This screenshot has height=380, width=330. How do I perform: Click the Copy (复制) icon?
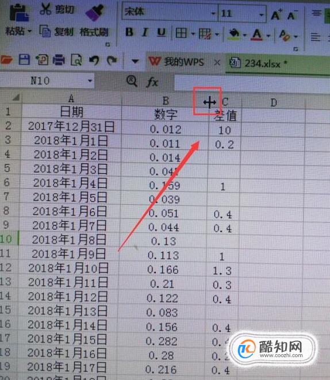(x=45, y=31)
